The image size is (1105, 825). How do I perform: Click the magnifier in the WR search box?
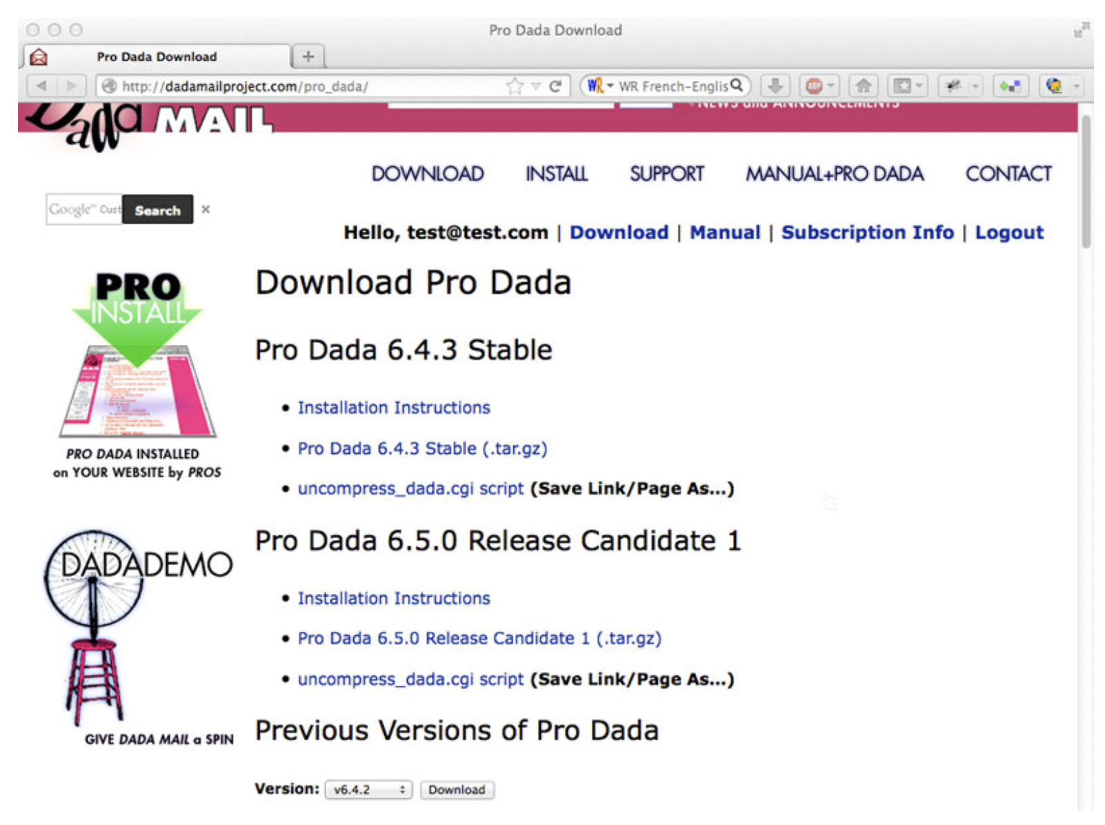(x=737, y=85)
